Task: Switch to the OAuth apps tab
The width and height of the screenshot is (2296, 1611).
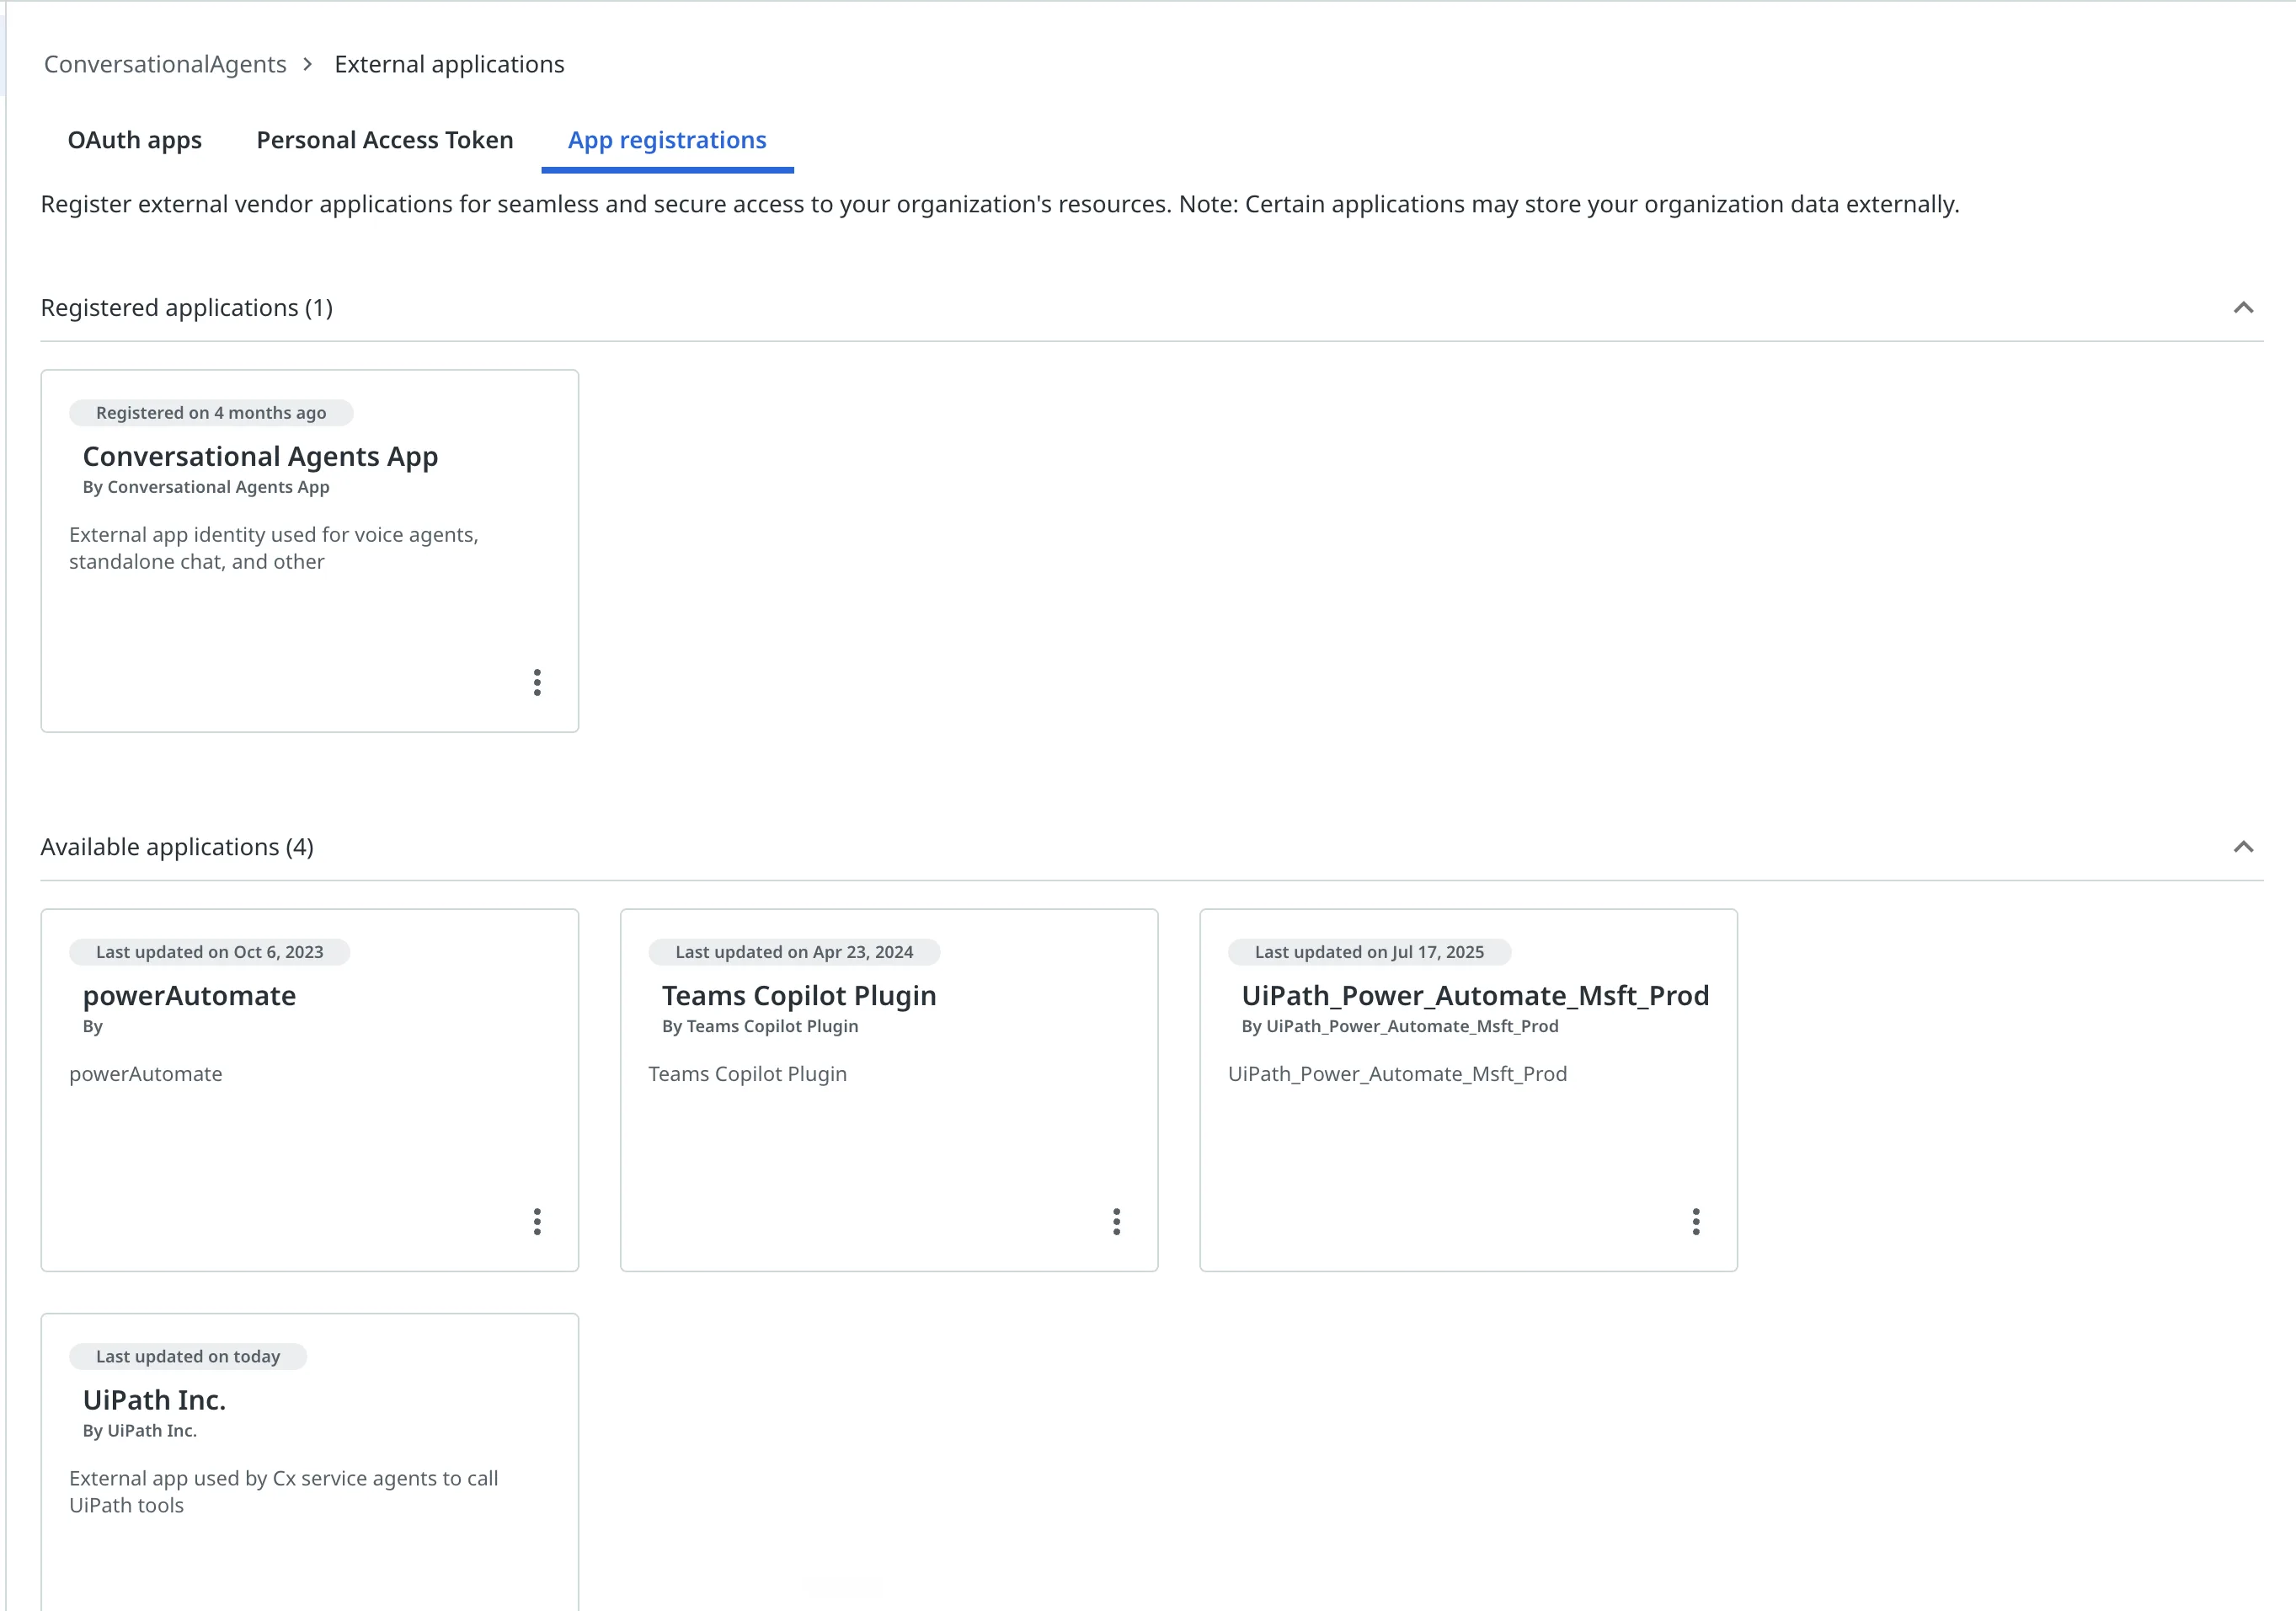Action: 135,140
